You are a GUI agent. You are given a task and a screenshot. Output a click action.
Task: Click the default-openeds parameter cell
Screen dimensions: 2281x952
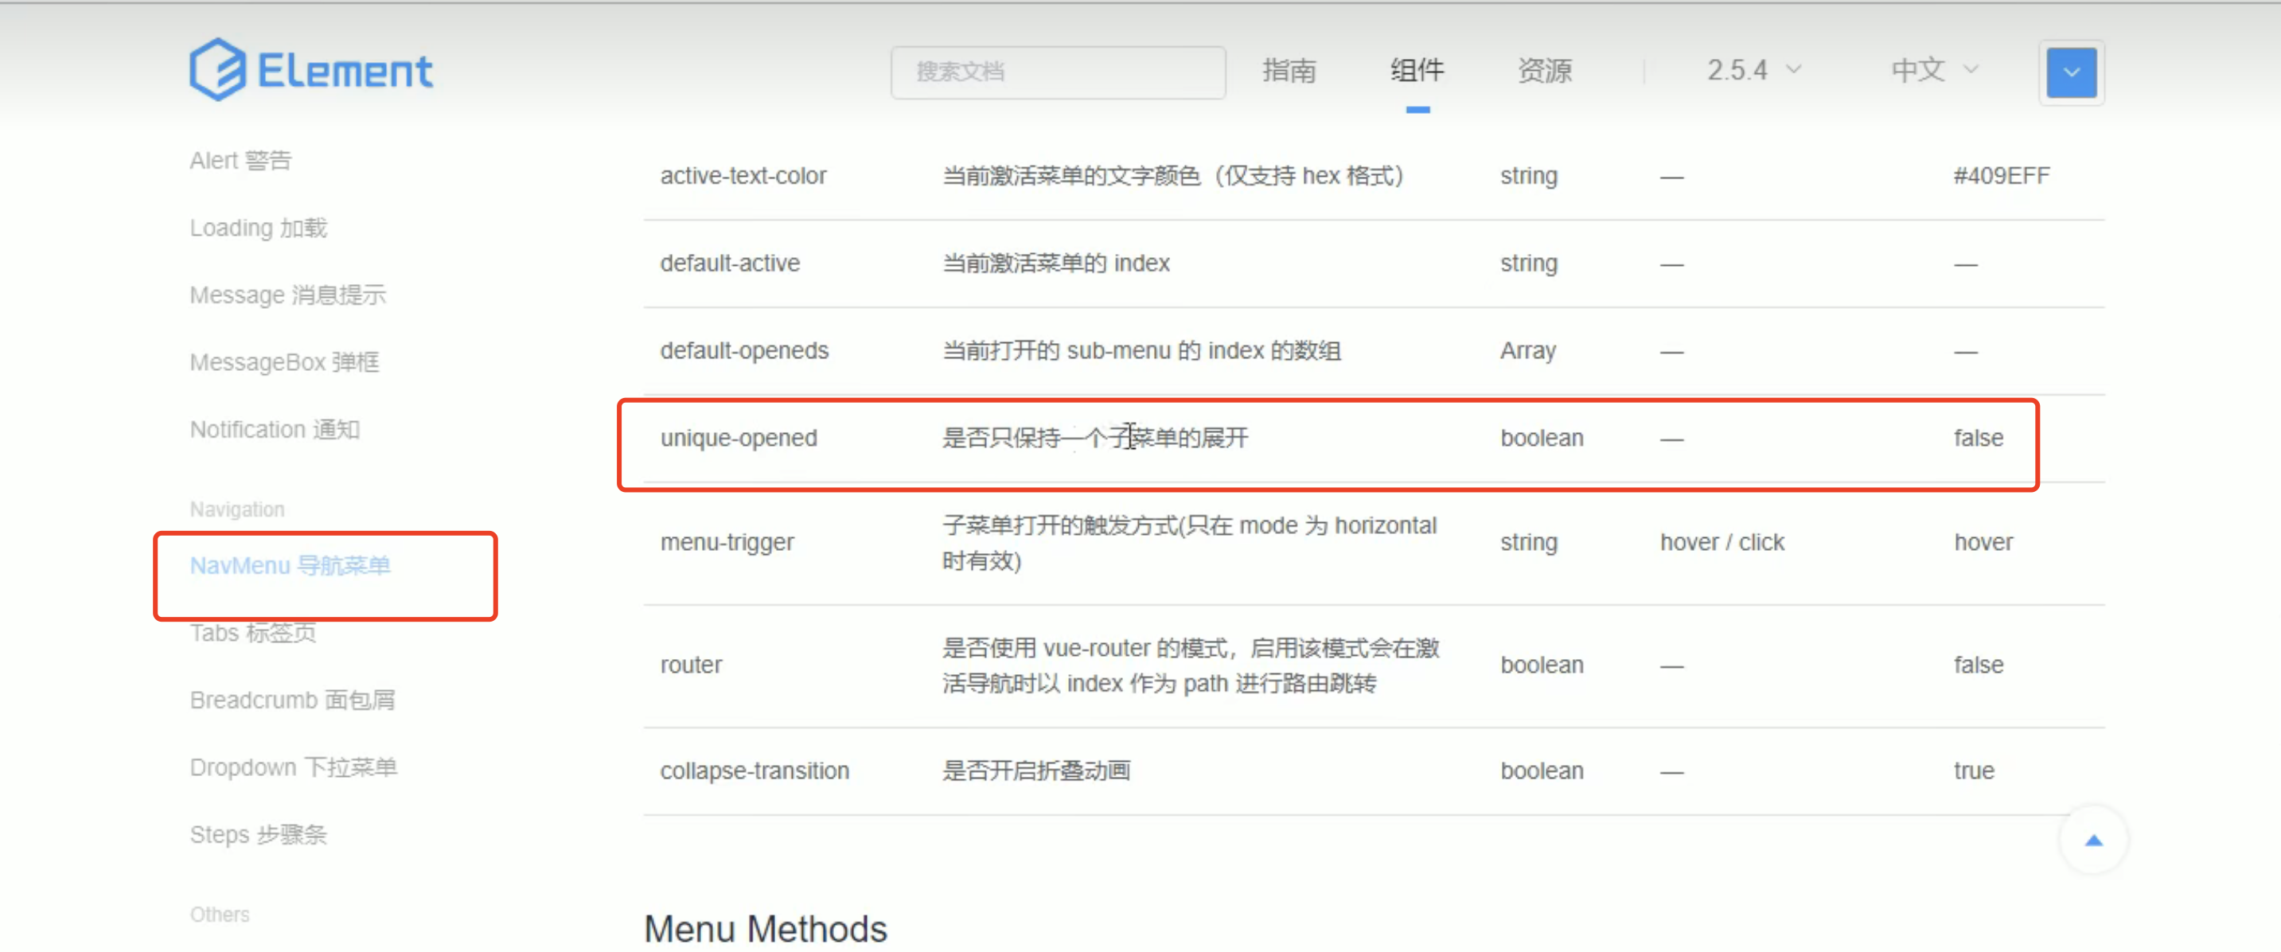[x=744, y=351]
